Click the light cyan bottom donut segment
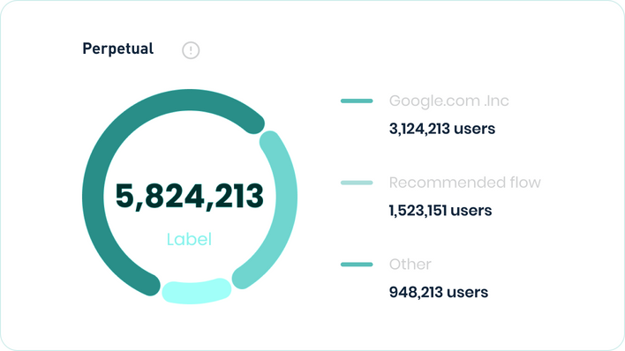 coord(197,292)
